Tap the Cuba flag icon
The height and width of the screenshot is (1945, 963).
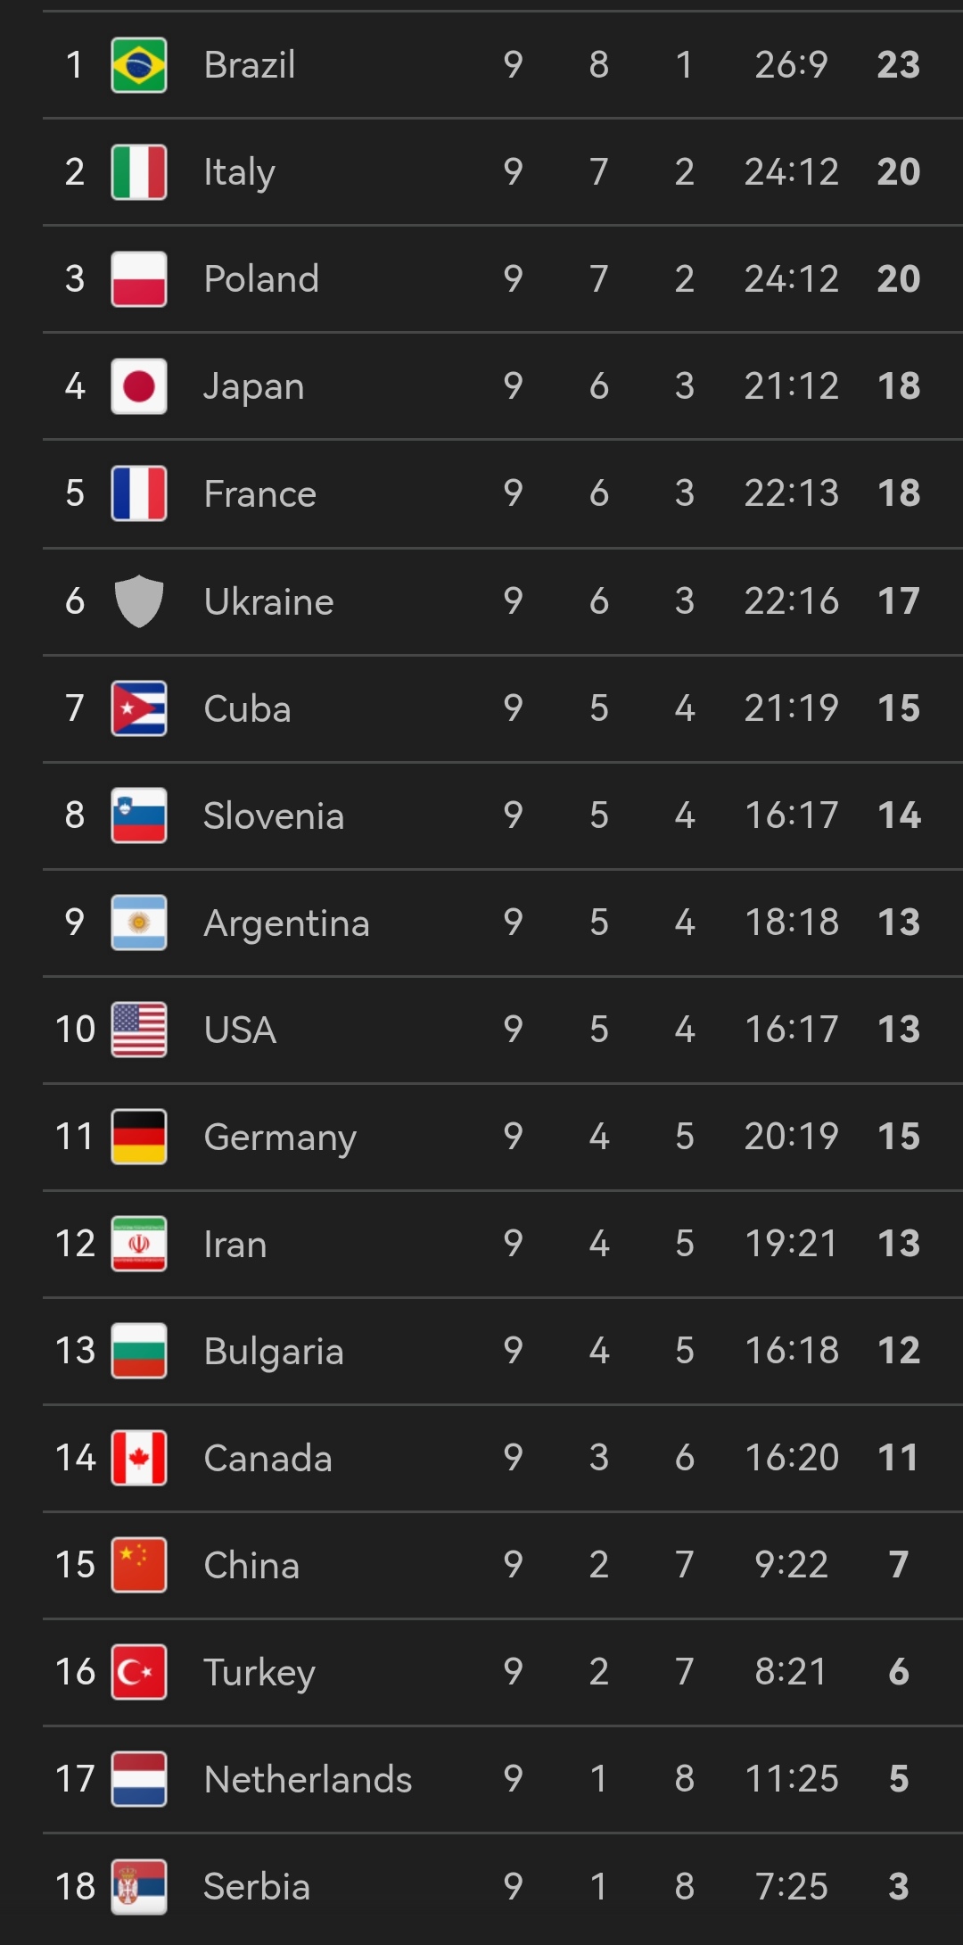[139, 708]
